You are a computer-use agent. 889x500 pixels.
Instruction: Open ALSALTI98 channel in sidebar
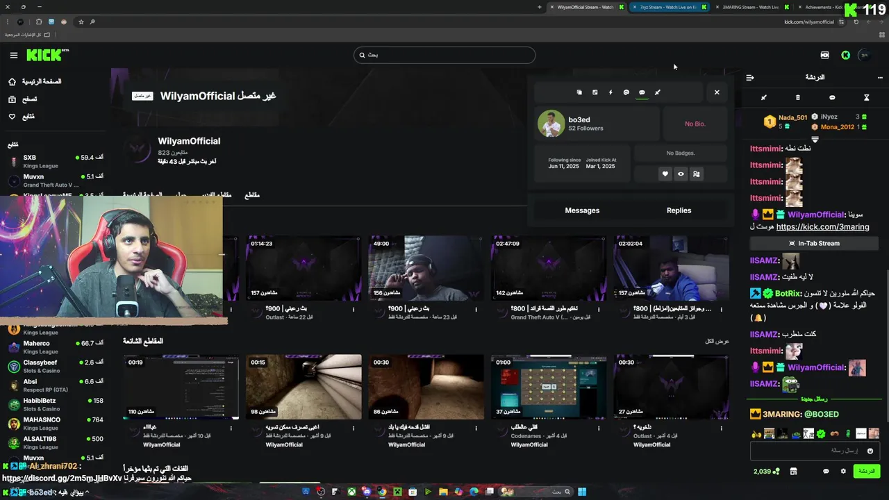[x=56, y=442]
